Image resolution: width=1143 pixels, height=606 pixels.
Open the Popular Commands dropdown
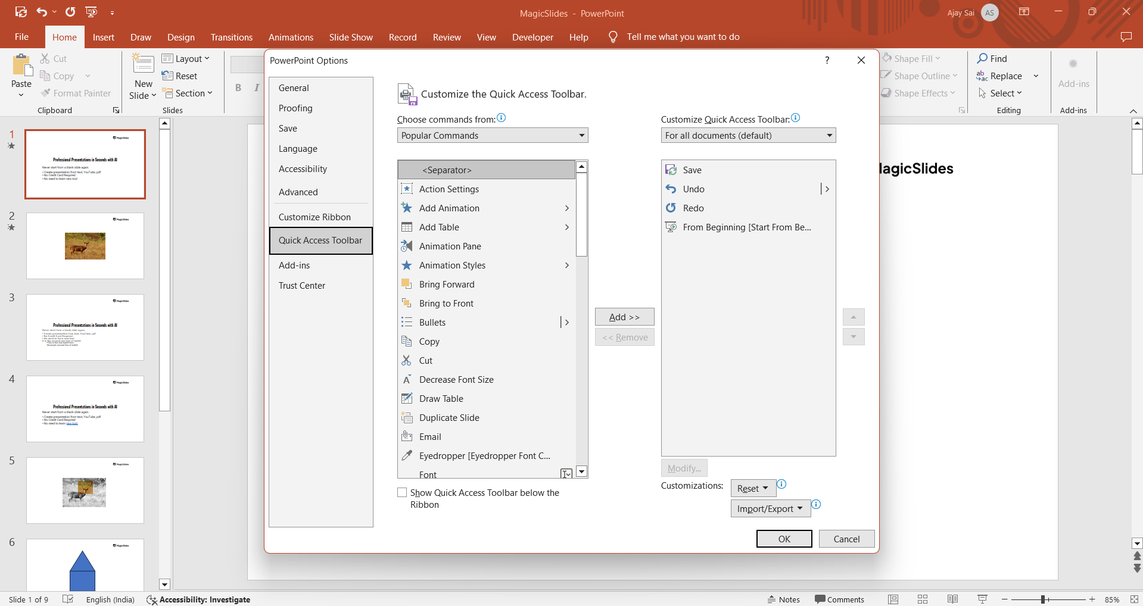[493, 136]
